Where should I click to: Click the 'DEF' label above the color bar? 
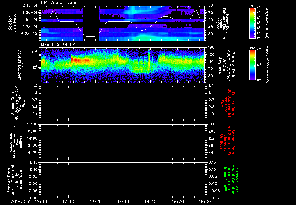click(x=252, y=48)
